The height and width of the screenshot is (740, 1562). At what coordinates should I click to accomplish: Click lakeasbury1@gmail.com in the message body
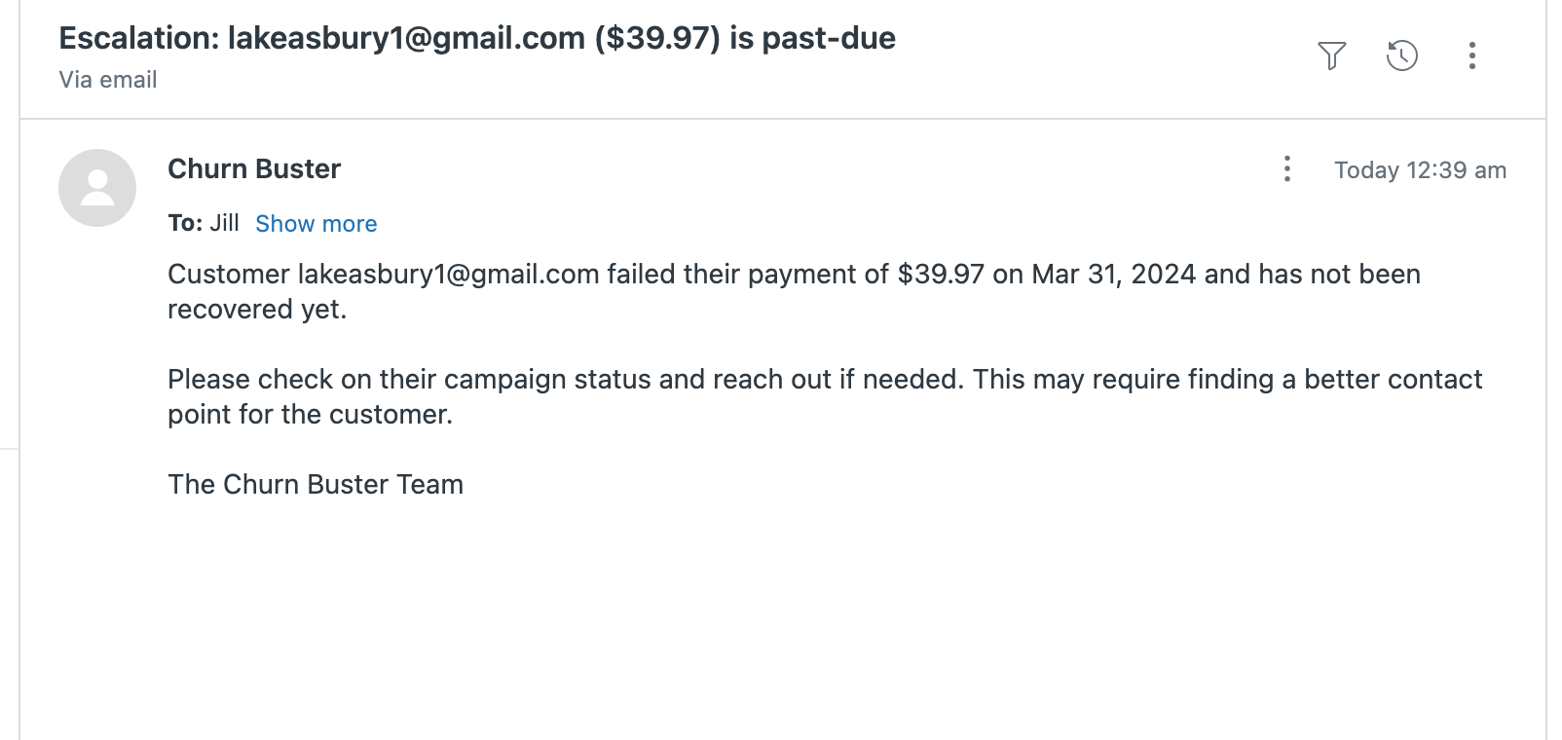tap(448, 275)
